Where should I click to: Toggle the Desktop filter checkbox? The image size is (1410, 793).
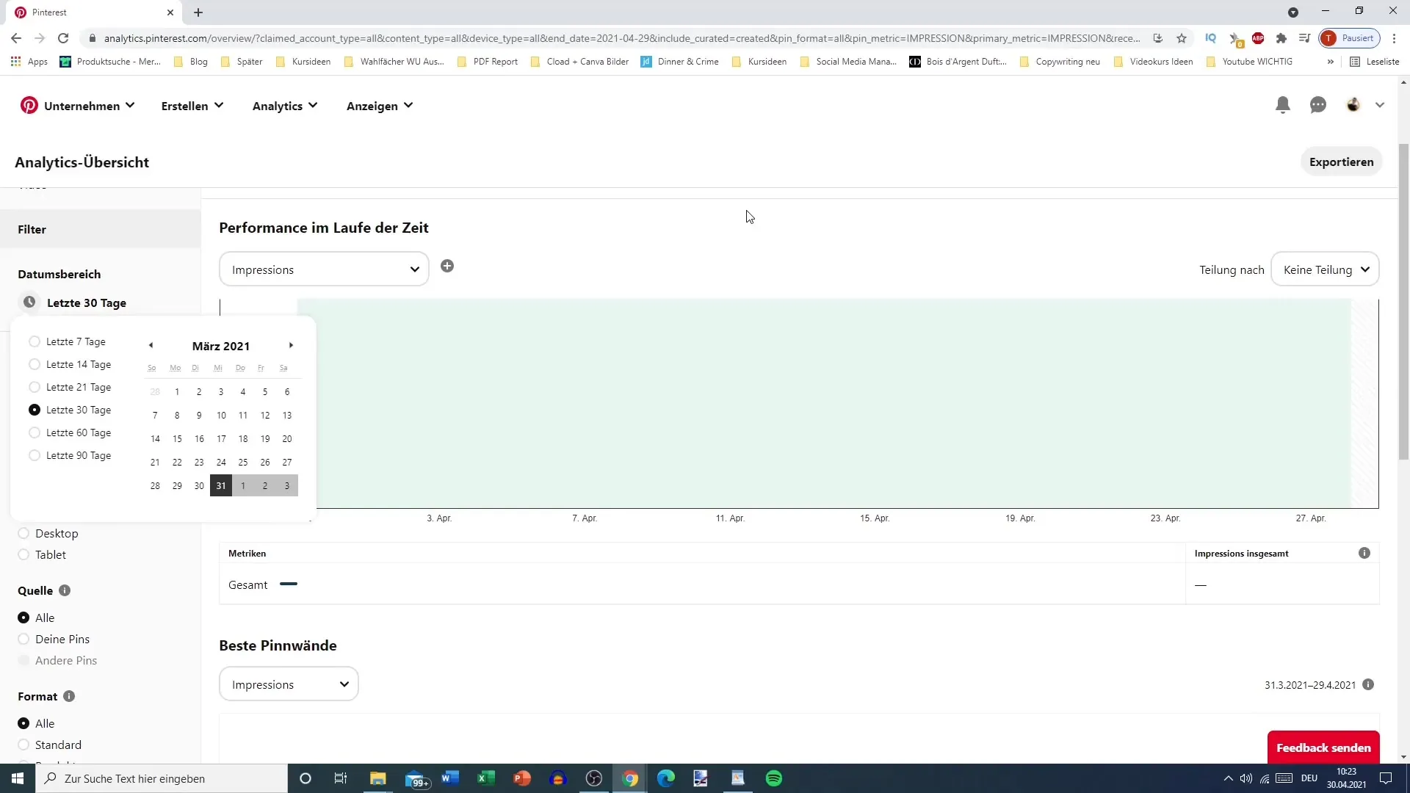point(23,534)
